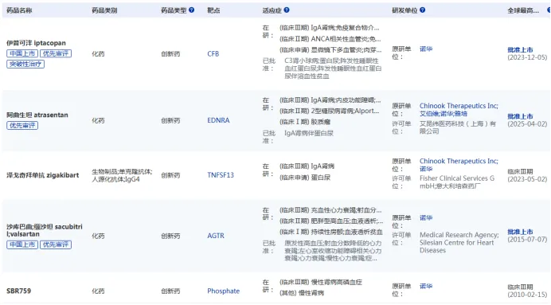Open drug entry SBR759
Image resolution: width=551 pixels, height=305 pixels.
(x=18, y=291)
